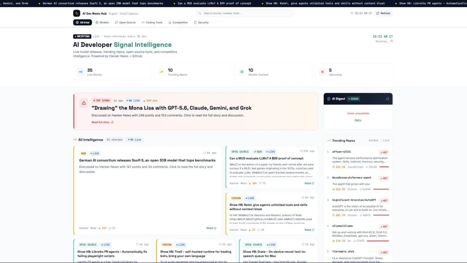Open the Security tab
467x263 pixels.
(201, 22)
